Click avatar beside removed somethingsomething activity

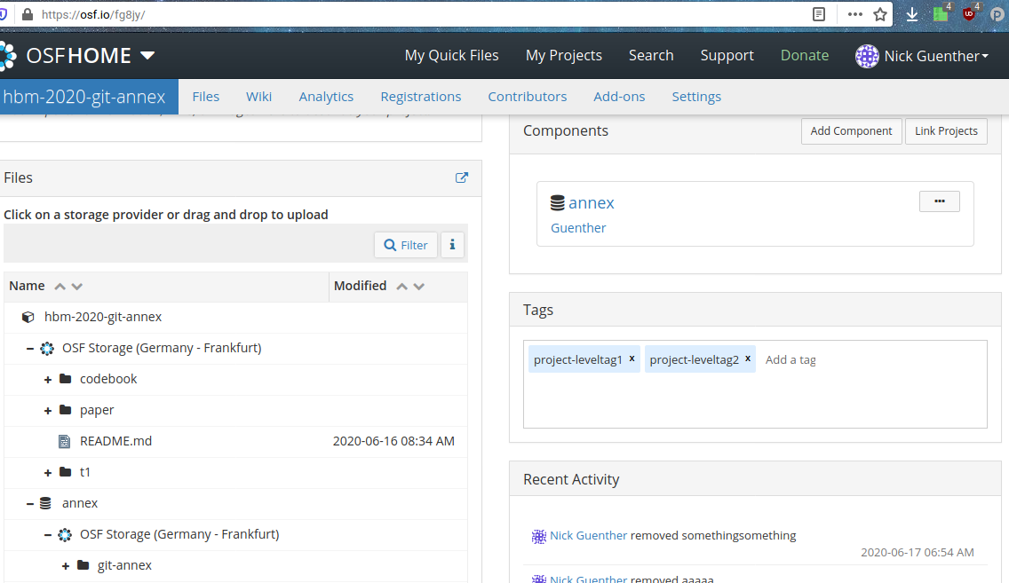point(538,536)
